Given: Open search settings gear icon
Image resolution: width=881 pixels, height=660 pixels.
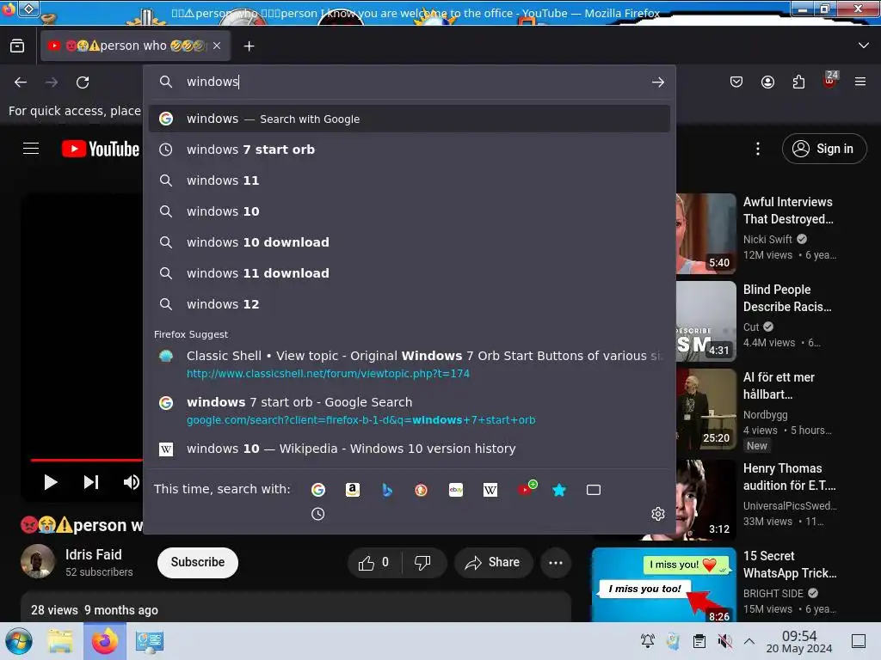Looking at the screenshot, I should coord(658,514).
